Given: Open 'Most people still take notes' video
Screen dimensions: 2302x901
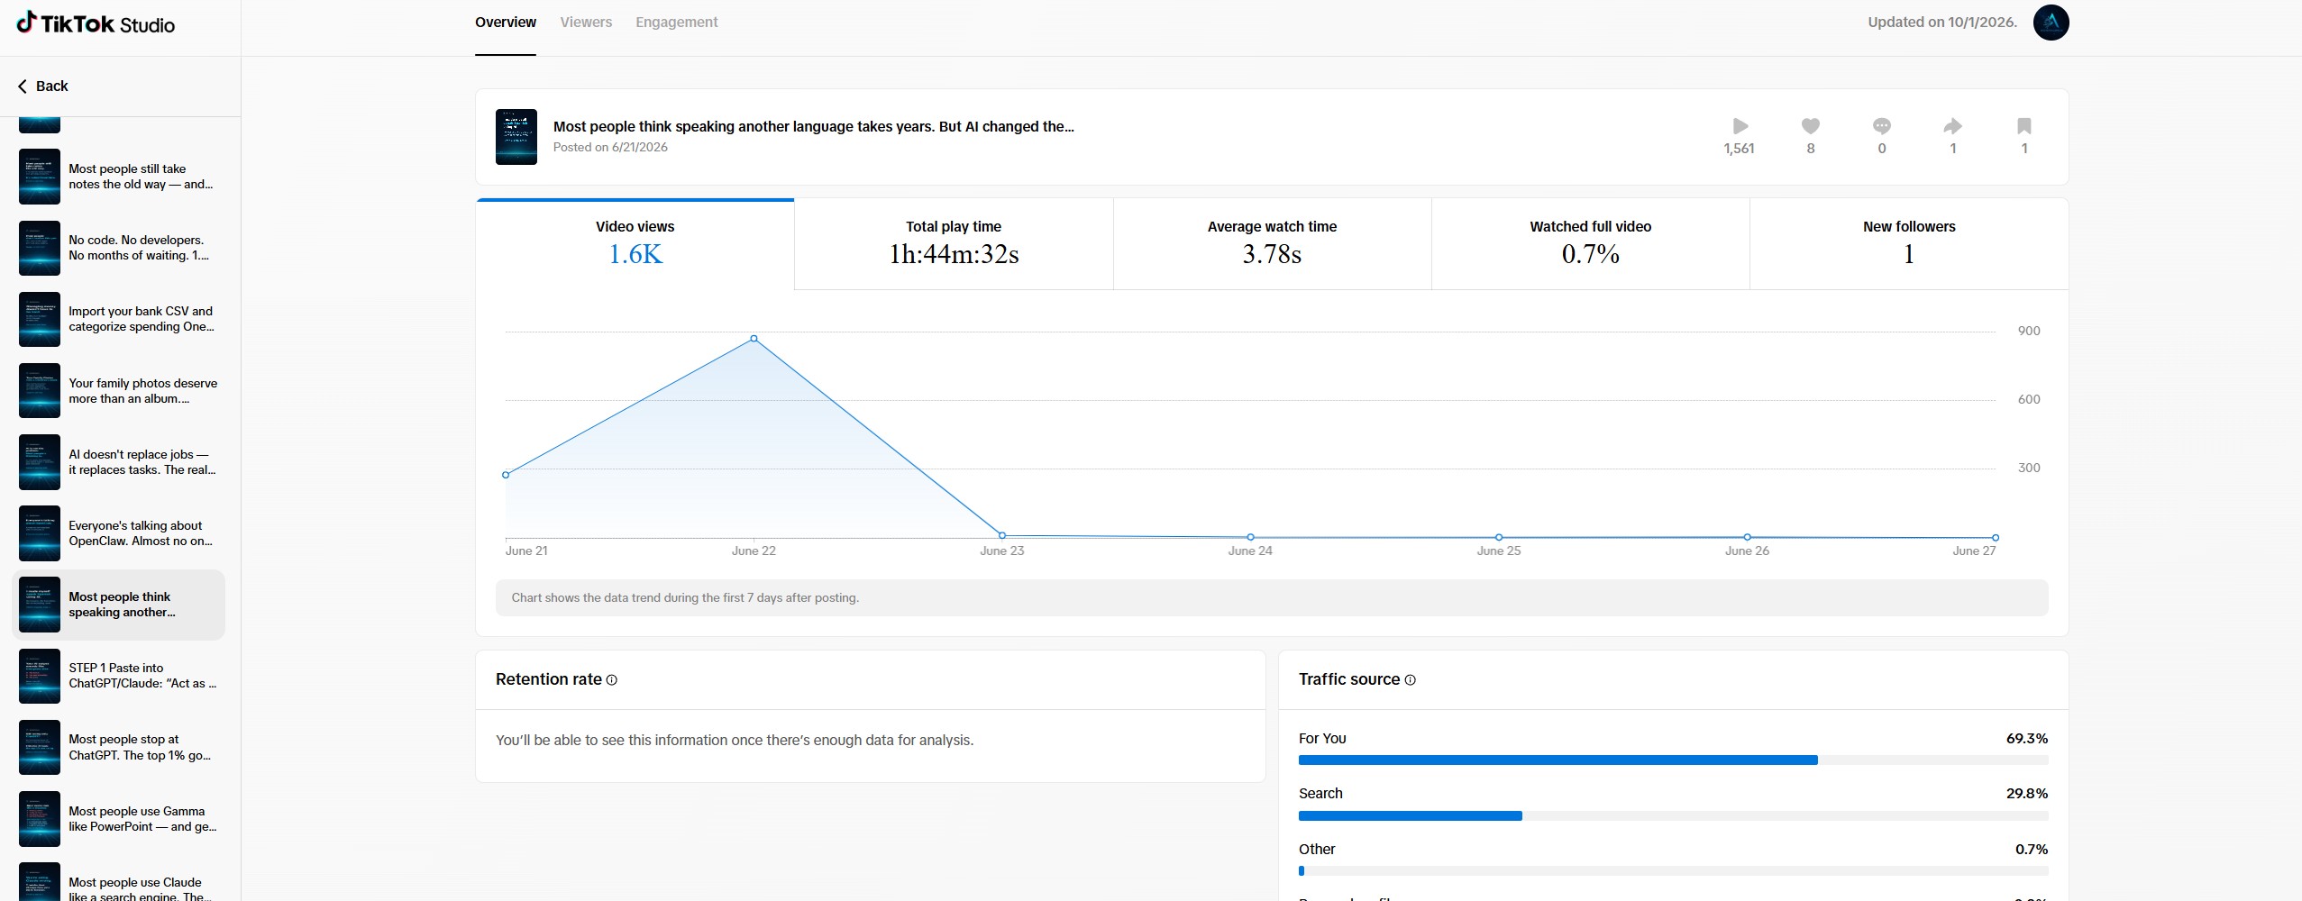Looking at the screenshot, I should pyautogui.click(x=119, y=177).
